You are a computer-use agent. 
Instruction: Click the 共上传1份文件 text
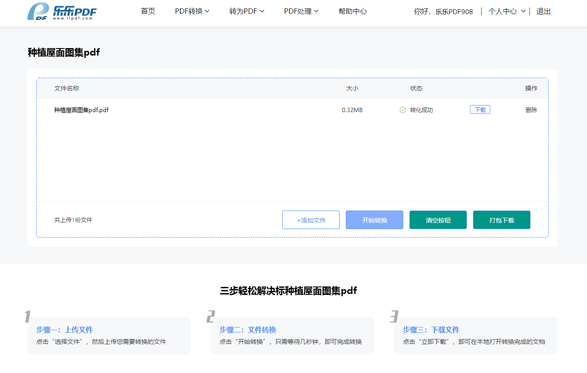click(x=73, y=220)
